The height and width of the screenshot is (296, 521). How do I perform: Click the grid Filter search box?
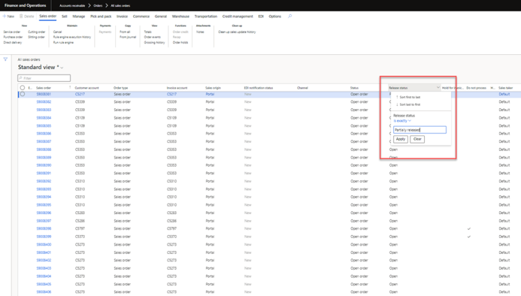click(44, 78)
